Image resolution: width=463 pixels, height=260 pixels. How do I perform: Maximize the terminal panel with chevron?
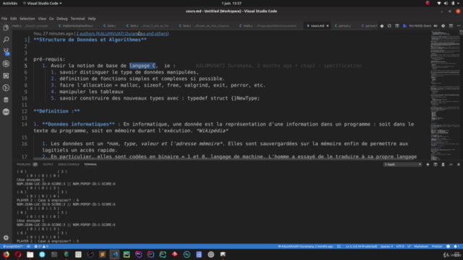tap(451, 165)
